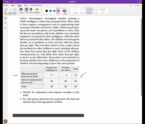Image resolution: width=145 pixels, height=124 pixels.
Task: Open the search magnifier in sidebar
Action: tap(5, 23)
